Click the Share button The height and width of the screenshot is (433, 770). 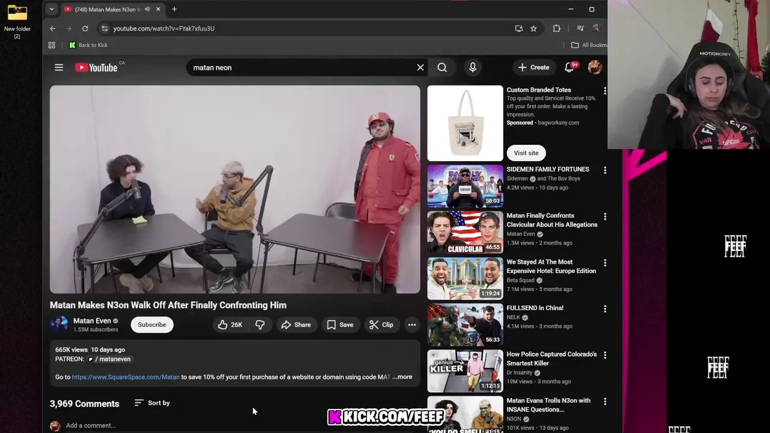(295, 325)
